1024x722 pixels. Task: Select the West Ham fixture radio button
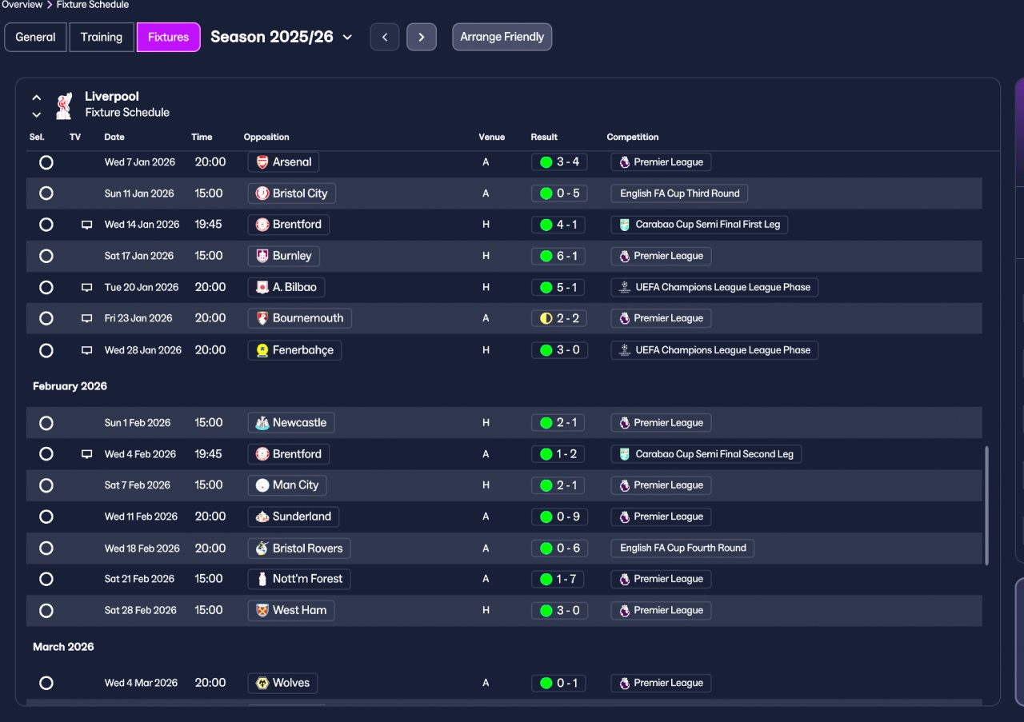[46, 611]
